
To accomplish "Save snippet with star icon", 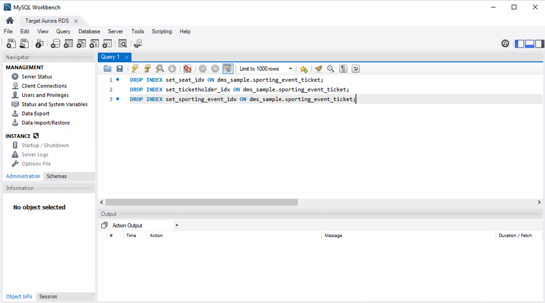I will 303,69.
